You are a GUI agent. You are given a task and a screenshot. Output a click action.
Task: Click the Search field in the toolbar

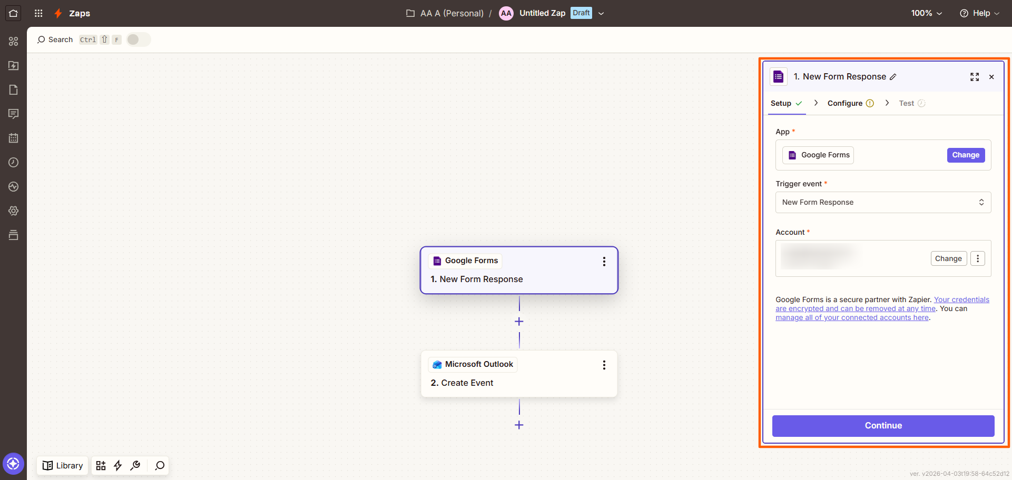click(x=55, y=39)
